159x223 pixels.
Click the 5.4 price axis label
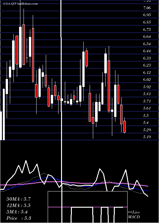click(146, 122)
